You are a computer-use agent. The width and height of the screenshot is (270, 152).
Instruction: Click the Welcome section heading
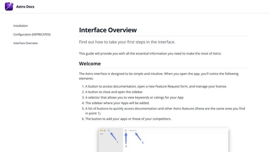coord(90,63)
